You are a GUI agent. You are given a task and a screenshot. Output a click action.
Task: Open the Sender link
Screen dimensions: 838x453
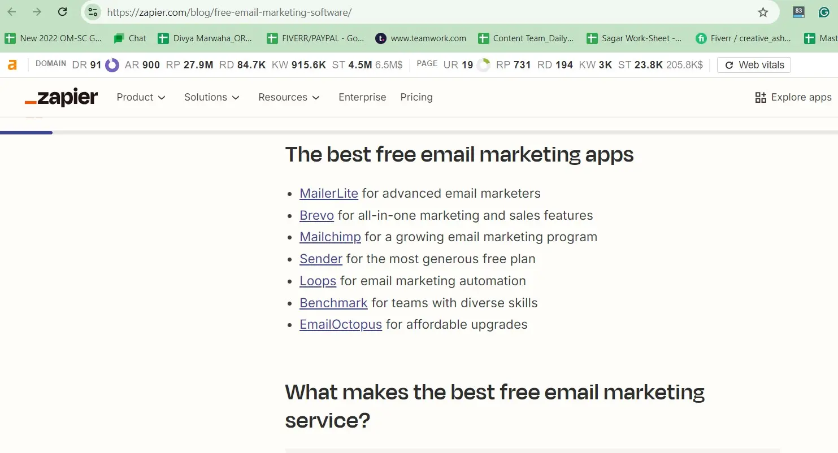coord(321,259)
